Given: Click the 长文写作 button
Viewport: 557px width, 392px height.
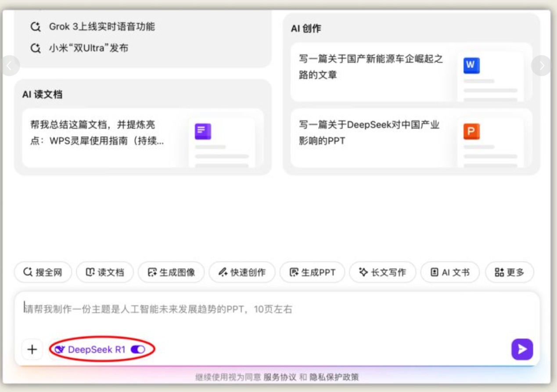Looking at the screenshot, I should [x=383, y=272].
